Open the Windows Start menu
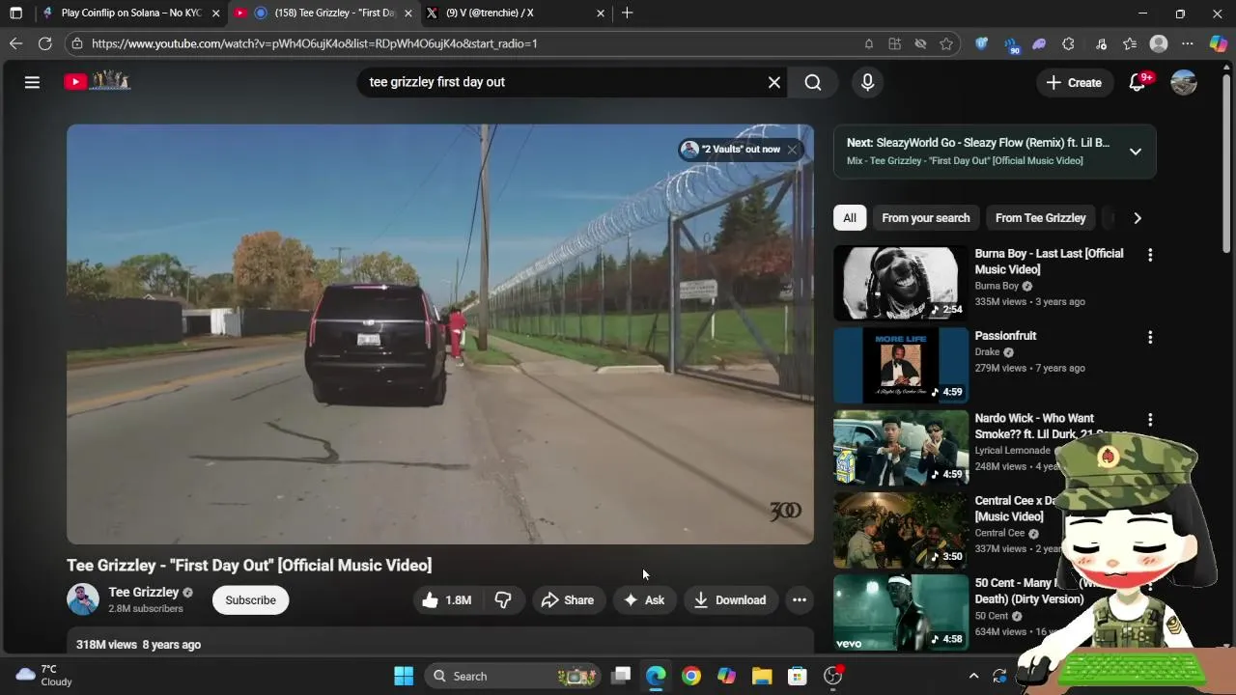This screenshot has width=1236, height=695. click(x=404, y=676)
